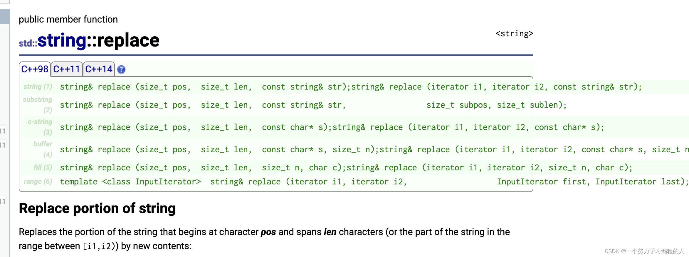Screen dimensions: 689x257
Task: Click the bold 'pos' parameter word
Action: point(268,232)
